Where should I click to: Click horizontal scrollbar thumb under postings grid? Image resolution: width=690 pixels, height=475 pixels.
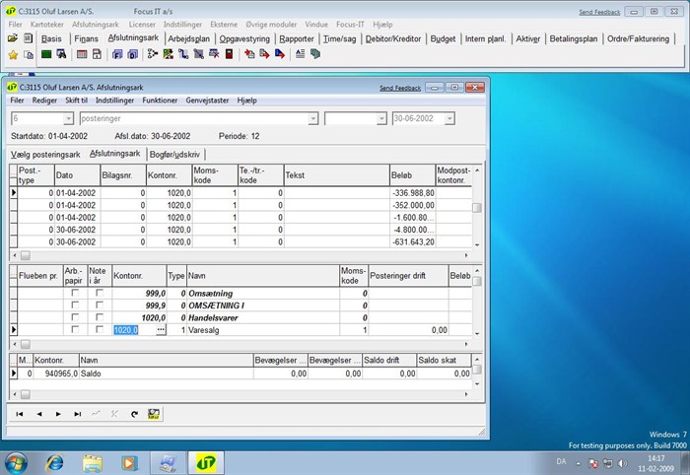pyautogui.click(x=26, y=255)
